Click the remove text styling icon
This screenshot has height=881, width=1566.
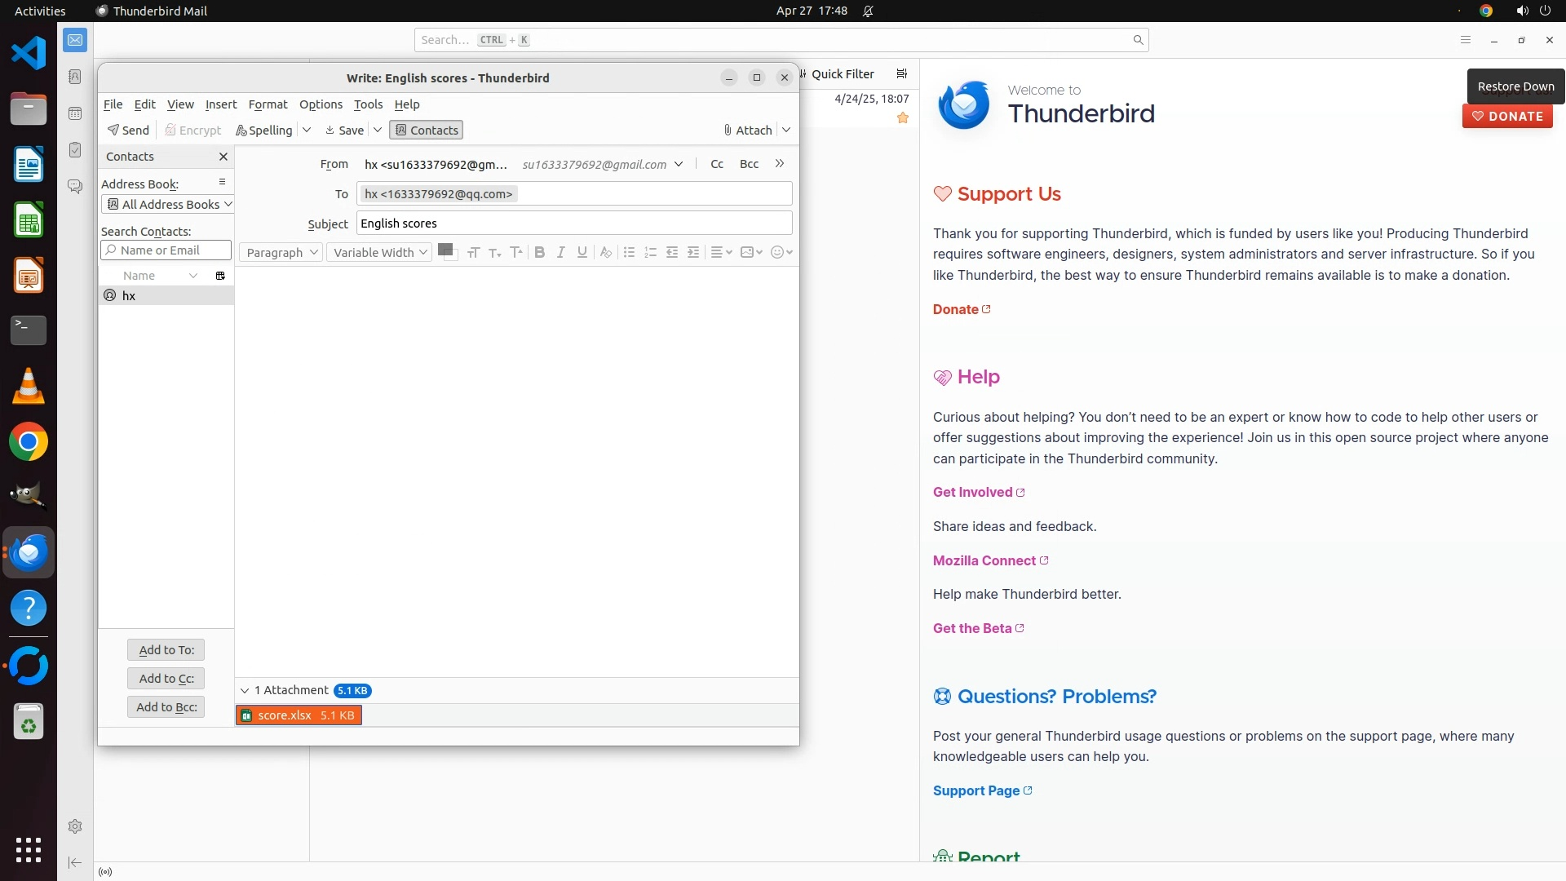[605, 253]
